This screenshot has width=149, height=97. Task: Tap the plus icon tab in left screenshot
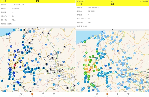tap(54, 94)
